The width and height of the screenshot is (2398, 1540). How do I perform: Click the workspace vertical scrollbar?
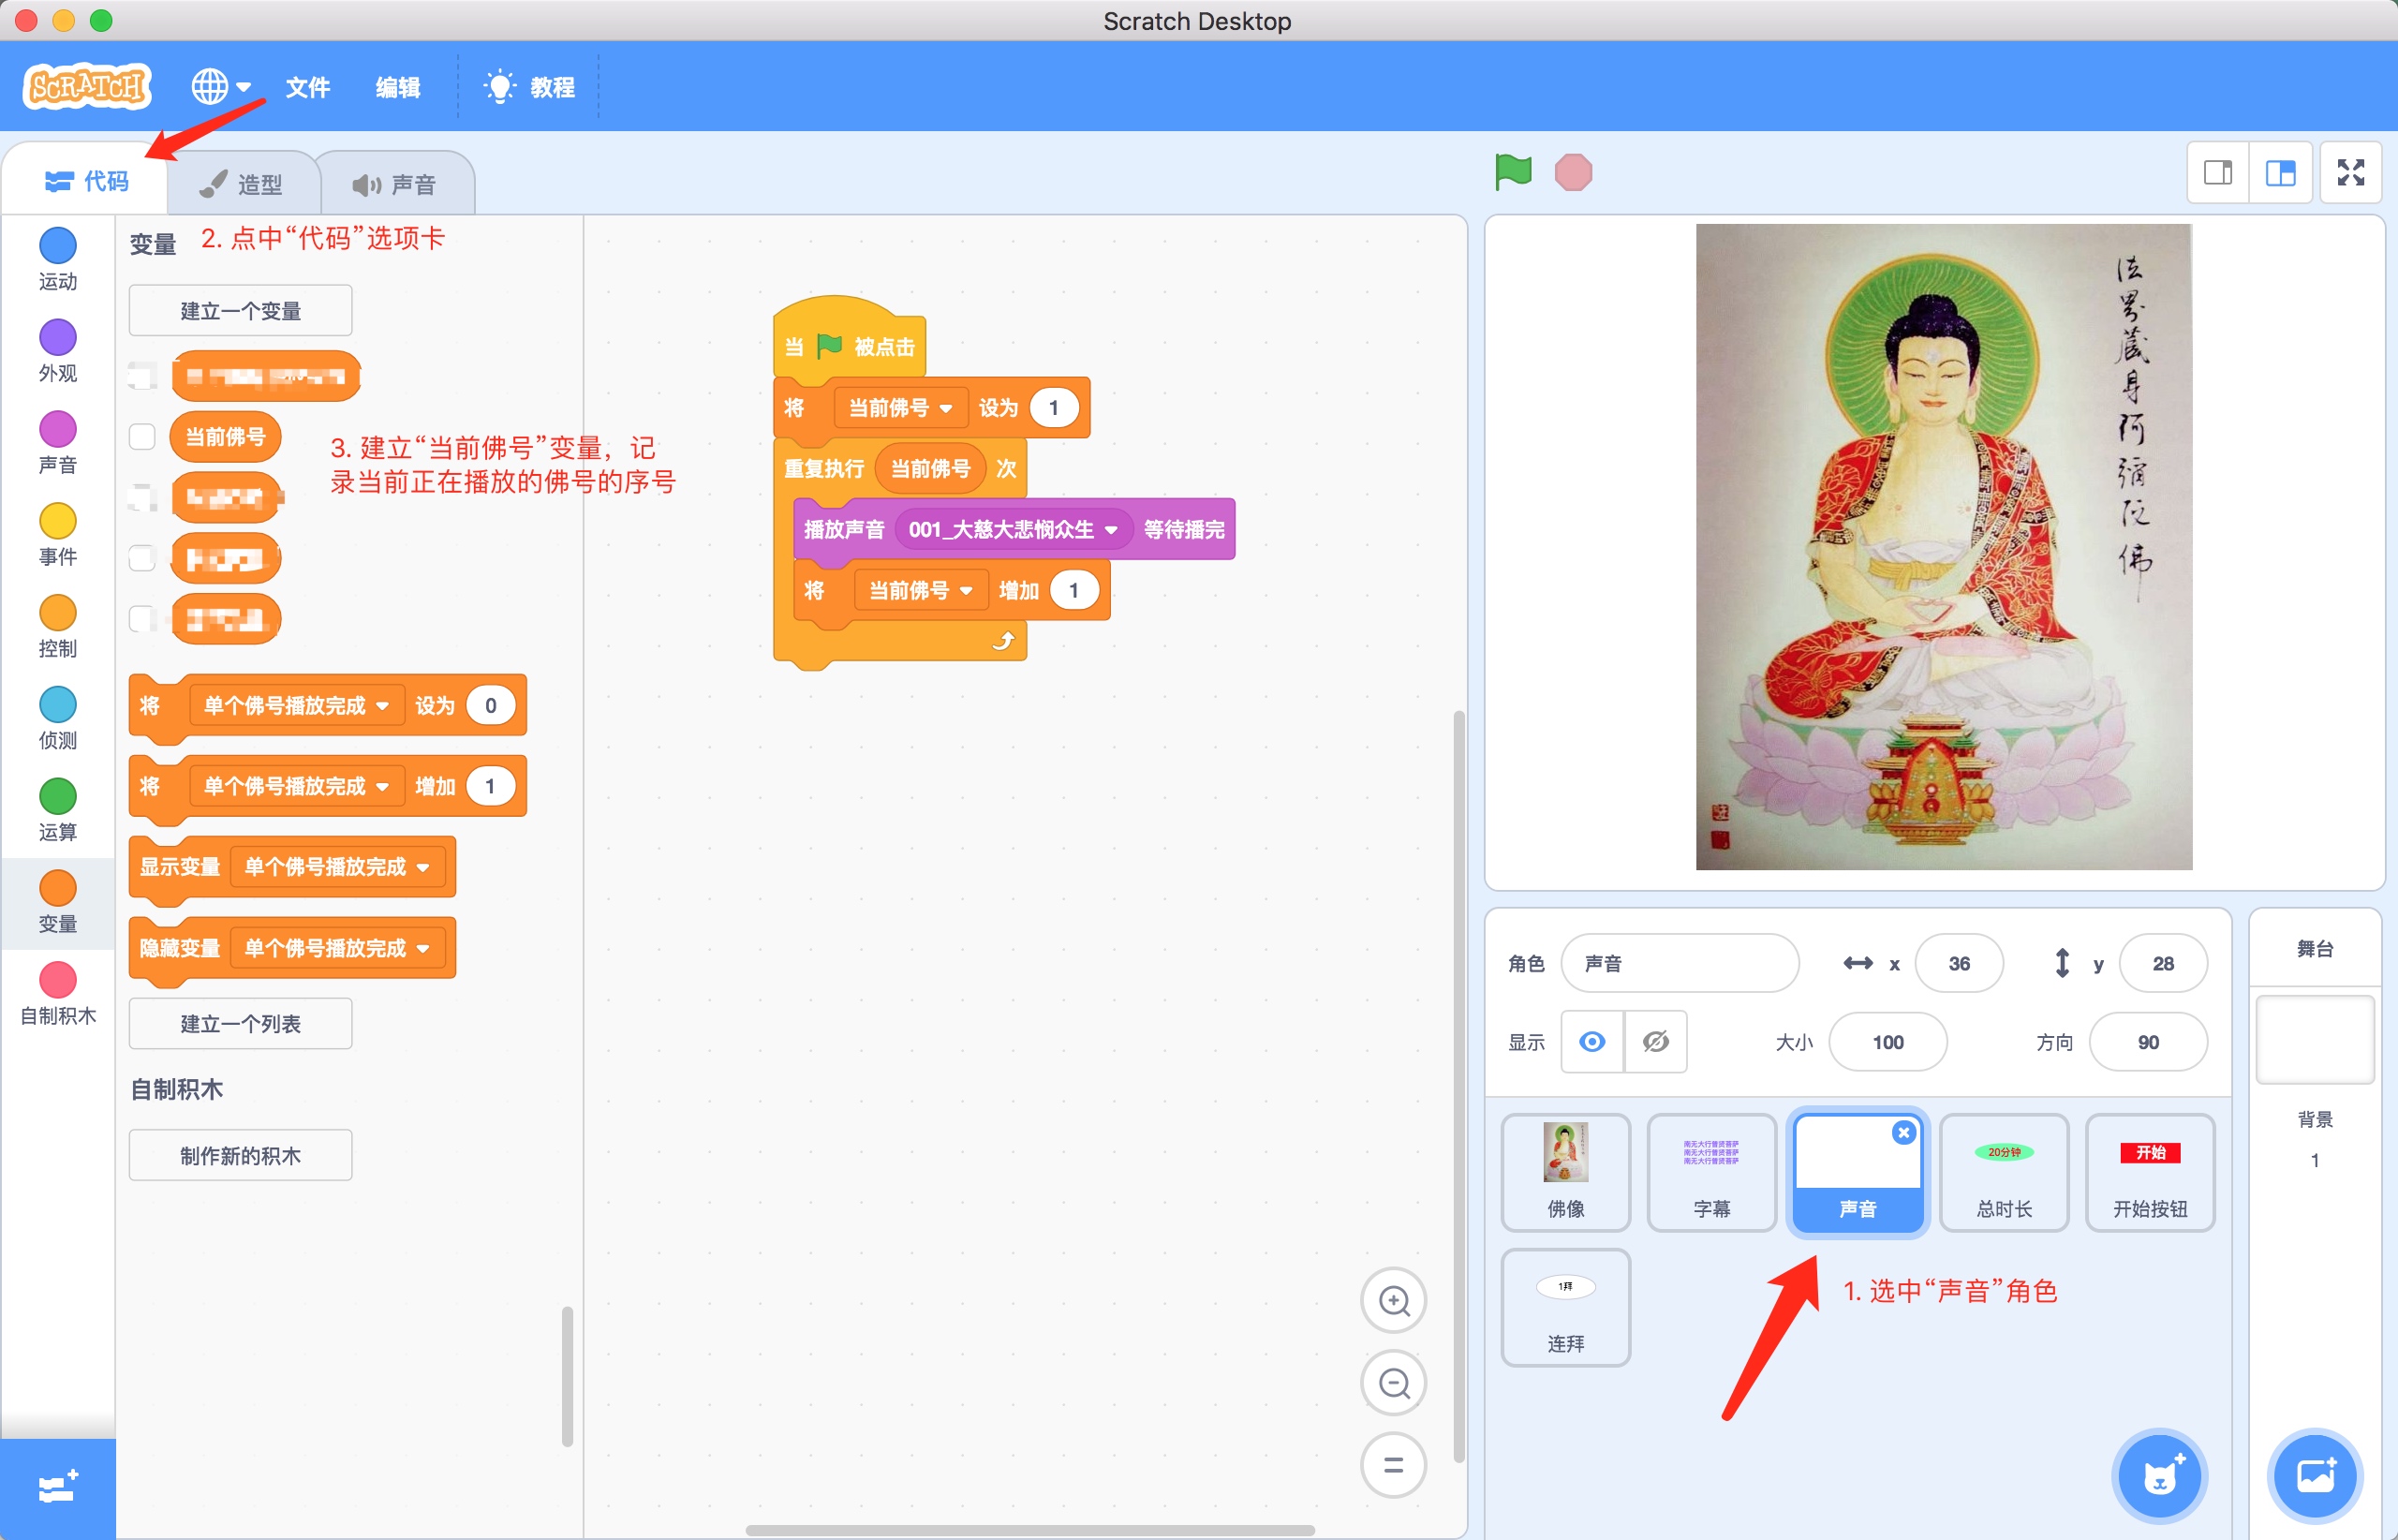1459,1085
